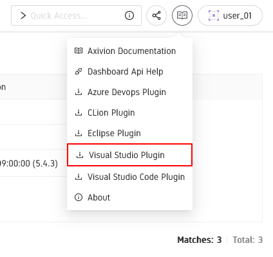Choose Visual Studio Code Plugin
273x257 pixels.
(129, 177)
